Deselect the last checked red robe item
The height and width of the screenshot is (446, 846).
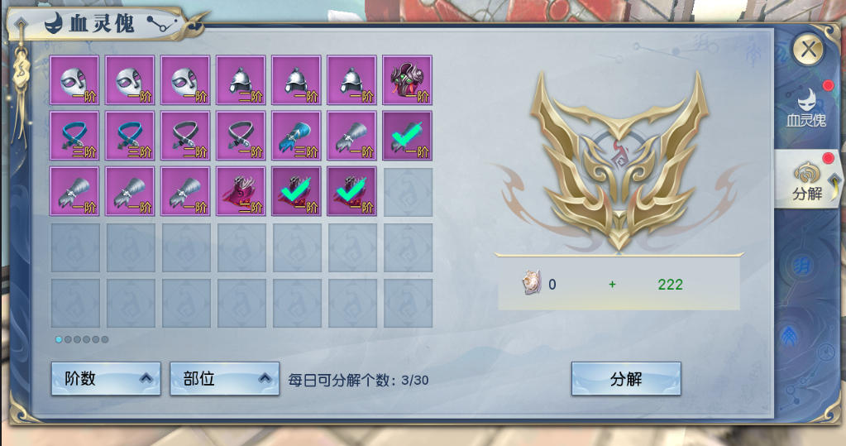(351, 192)
